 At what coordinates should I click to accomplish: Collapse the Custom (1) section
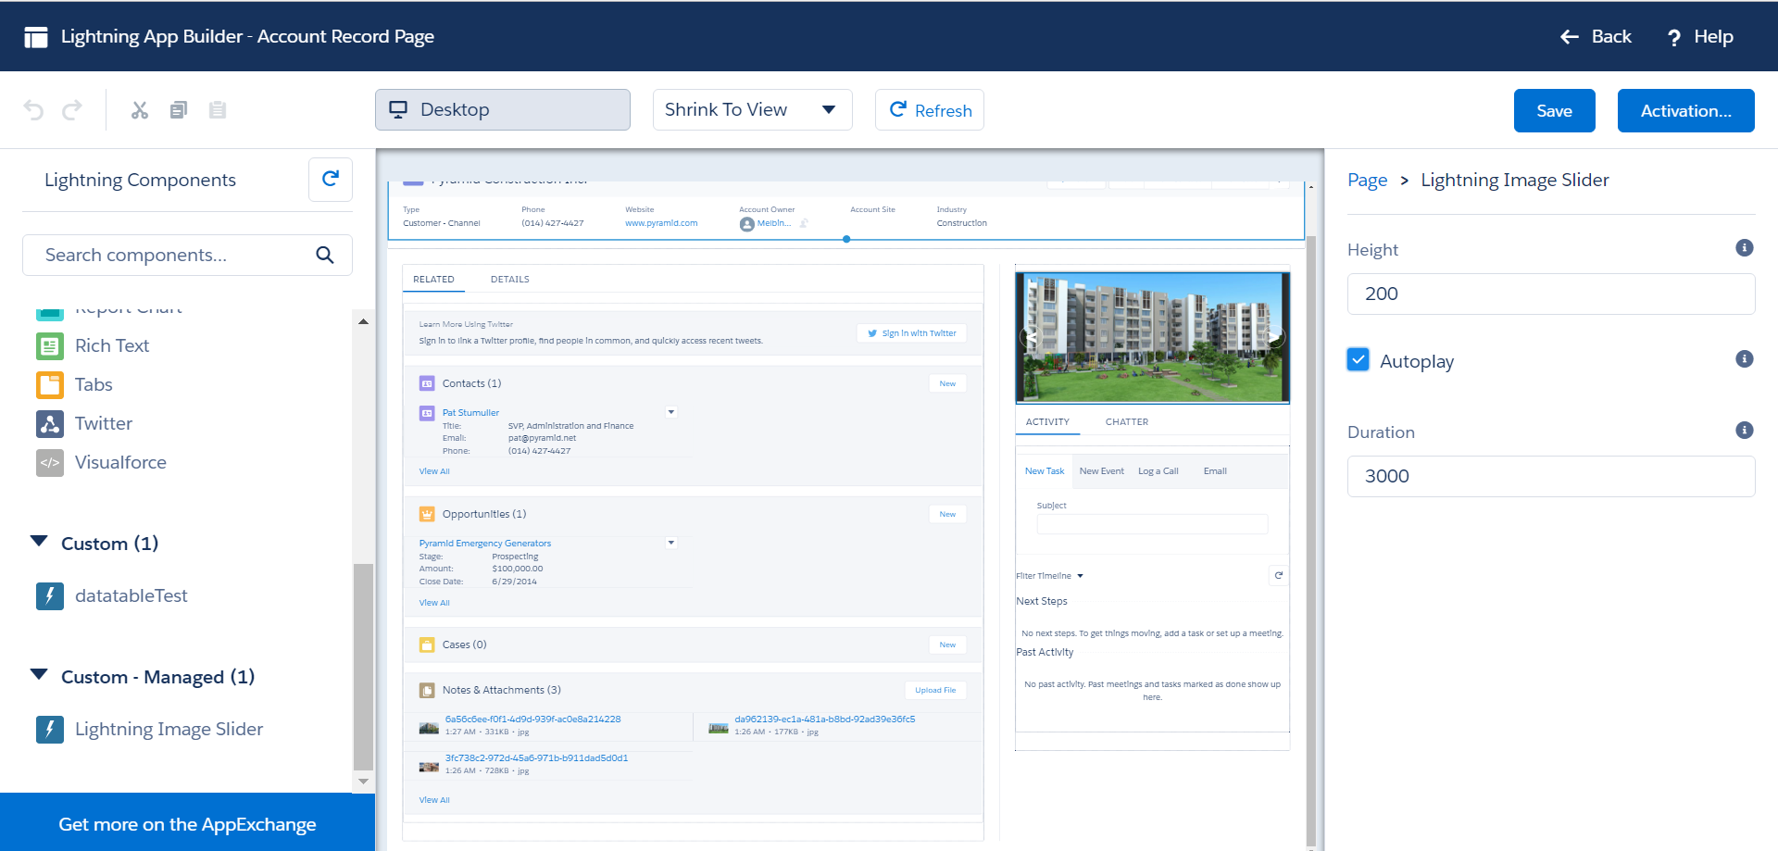tap(39, 542)
